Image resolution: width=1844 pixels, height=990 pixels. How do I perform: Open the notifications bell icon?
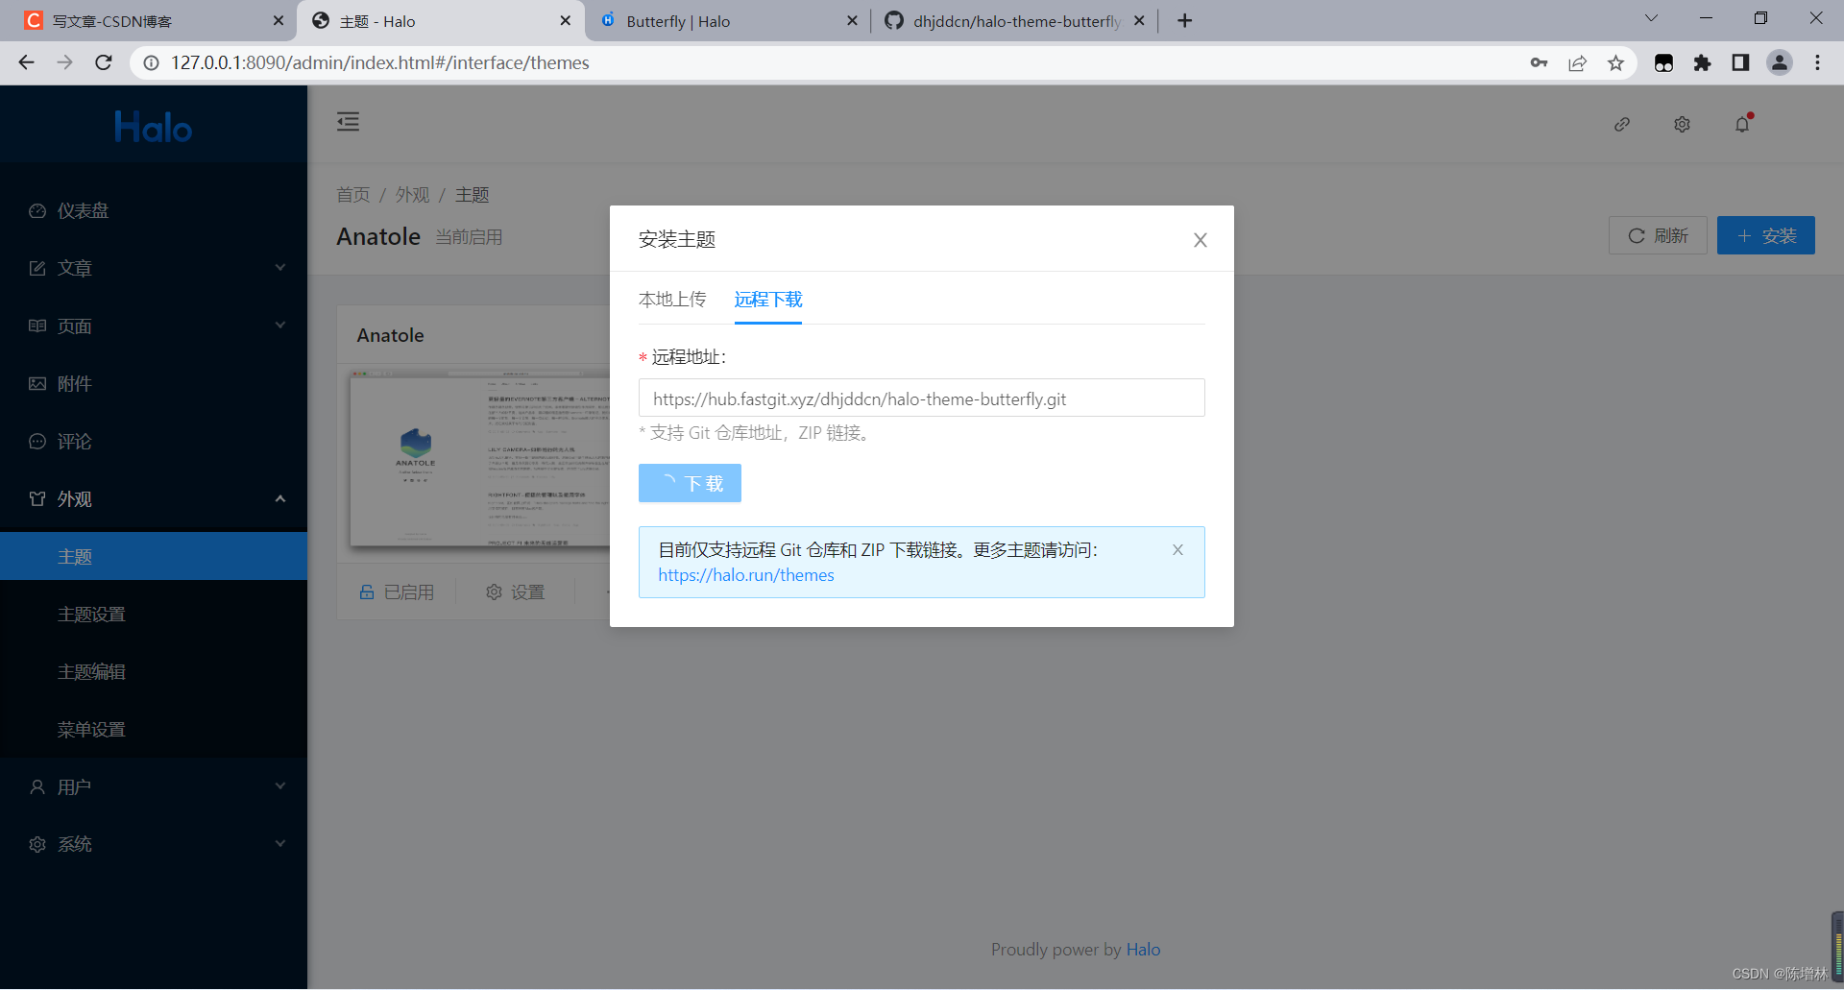(1742, 124)
